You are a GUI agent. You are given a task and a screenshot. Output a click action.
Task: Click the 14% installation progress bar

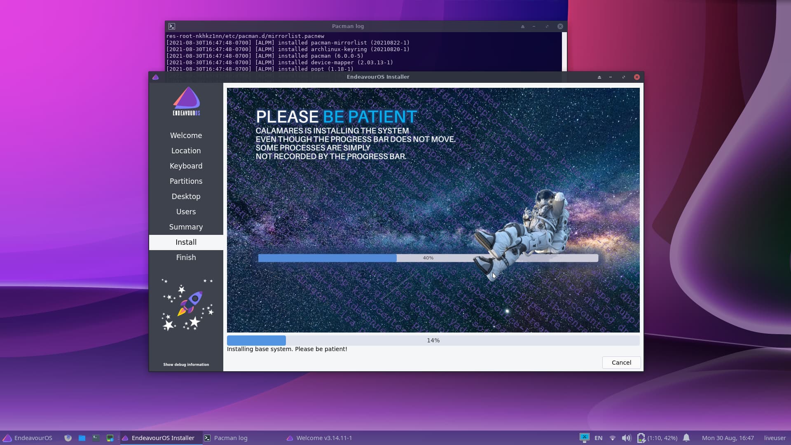pyautogui.click(x=433, y=340)
